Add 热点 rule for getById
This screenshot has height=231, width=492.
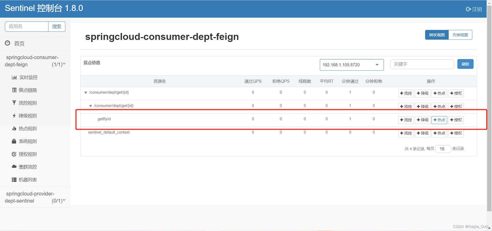[x=439, y=120]
